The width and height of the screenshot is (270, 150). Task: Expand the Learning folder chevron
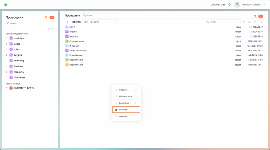pos(7,61)
